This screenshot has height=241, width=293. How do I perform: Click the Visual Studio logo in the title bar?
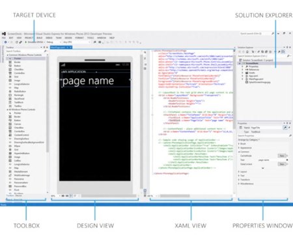[4, 34]
